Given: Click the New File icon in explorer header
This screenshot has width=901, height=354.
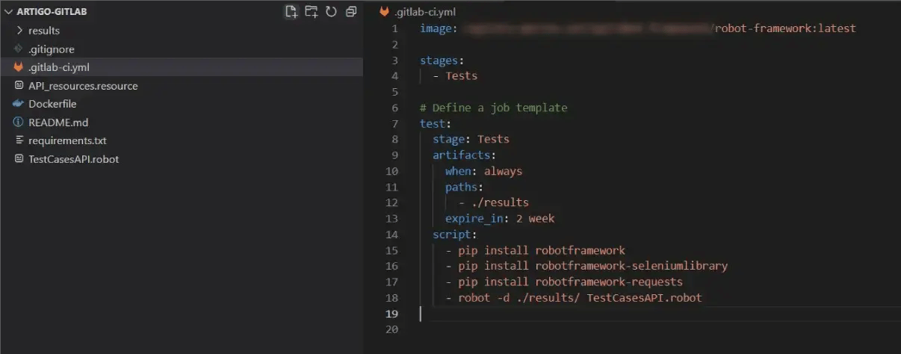Looking at the screenshot, I should [291, 11].
